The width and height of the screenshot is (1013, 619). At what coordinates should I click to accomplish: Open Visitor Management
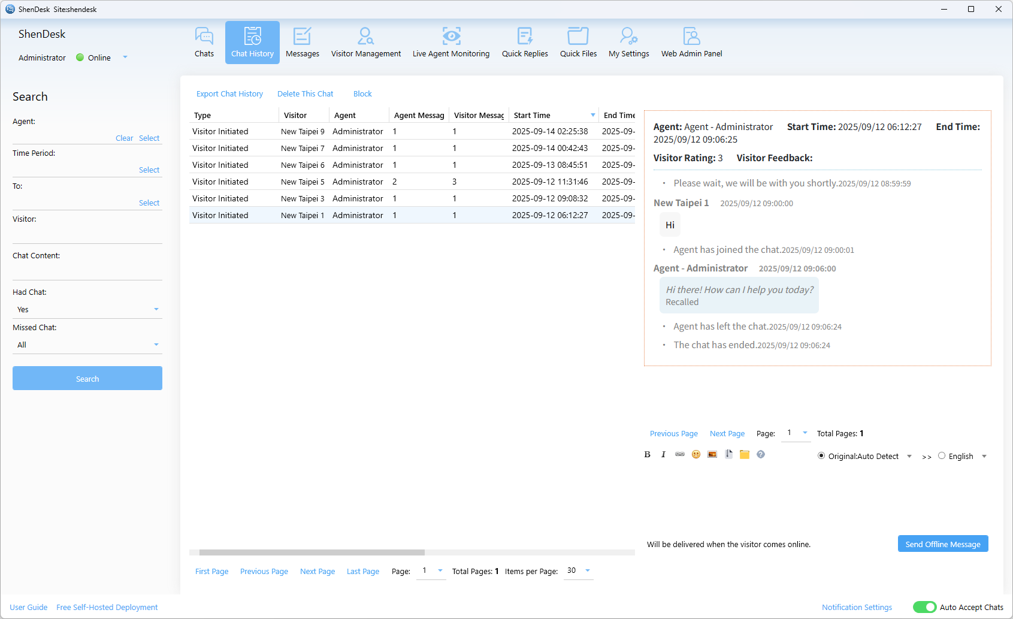(365, 42)
